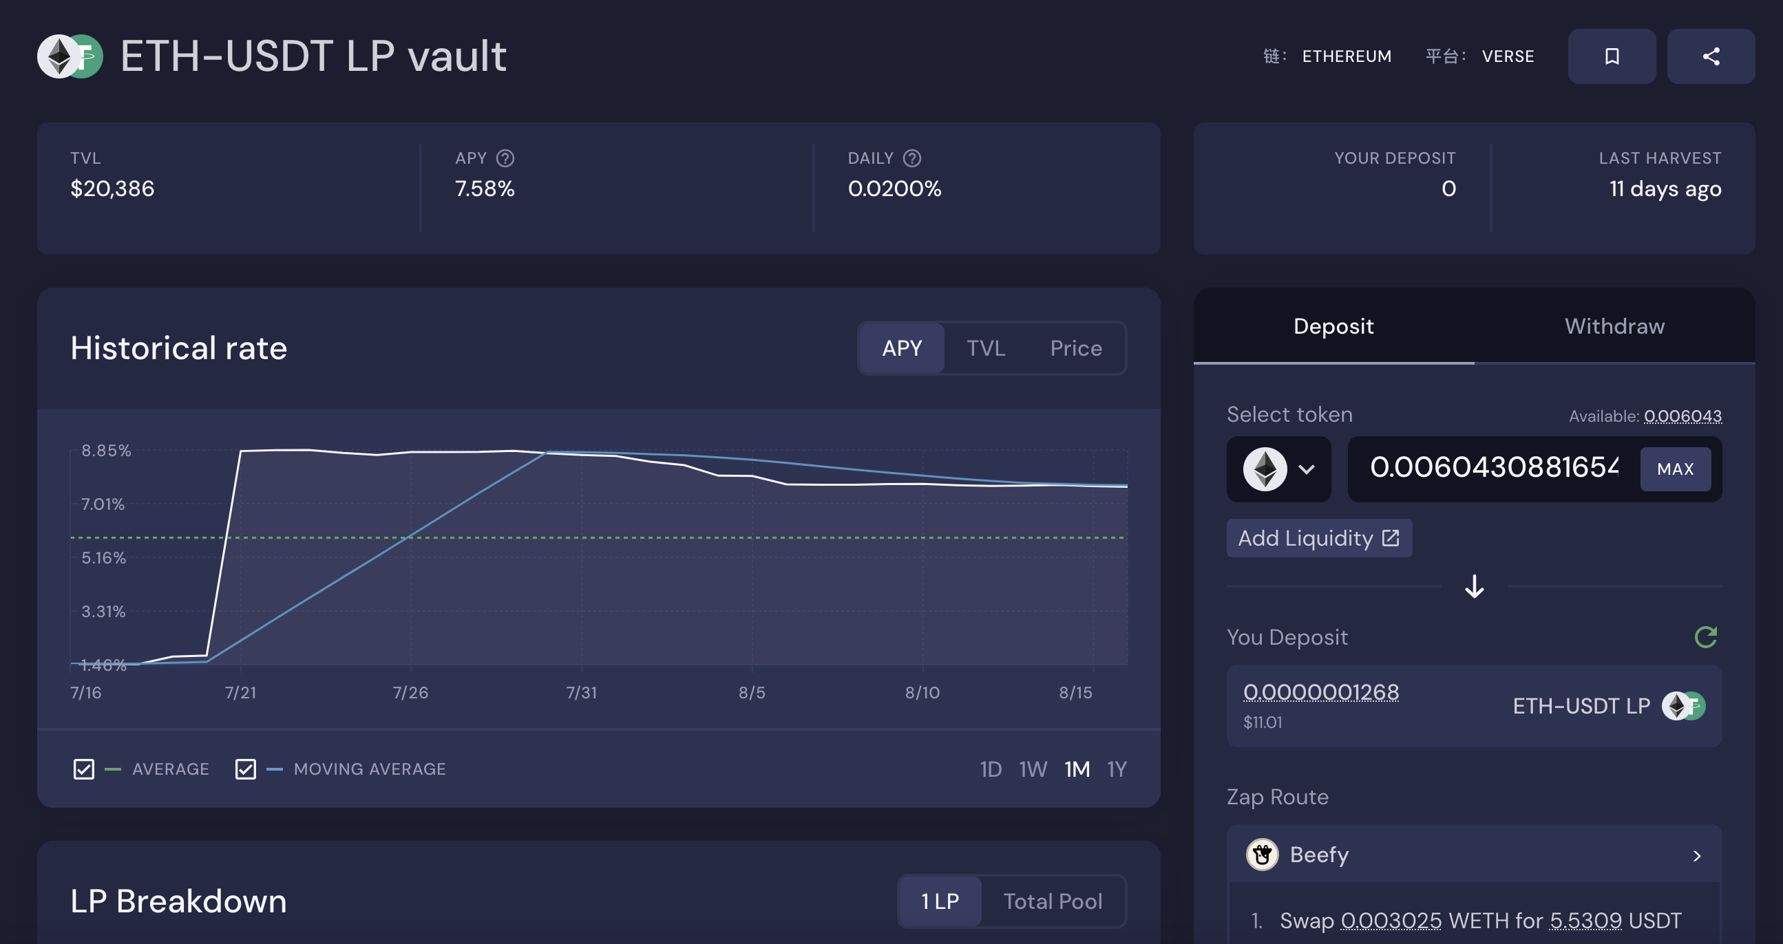Toggle the AVERAGE line checkbox
This screenshot has width=1783, height=944.
[84, 769]
